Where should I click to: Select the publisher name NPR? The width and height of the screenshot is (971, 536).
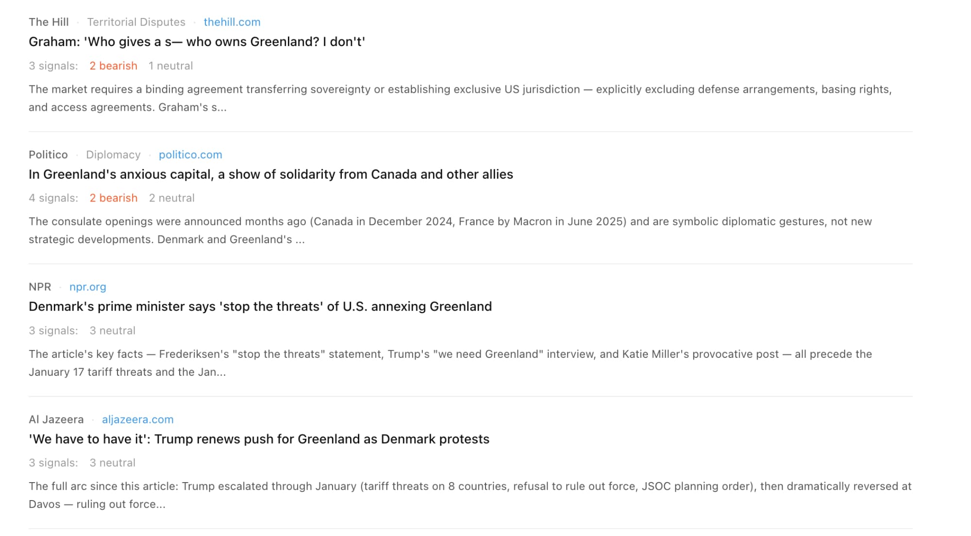click(40, 287)
